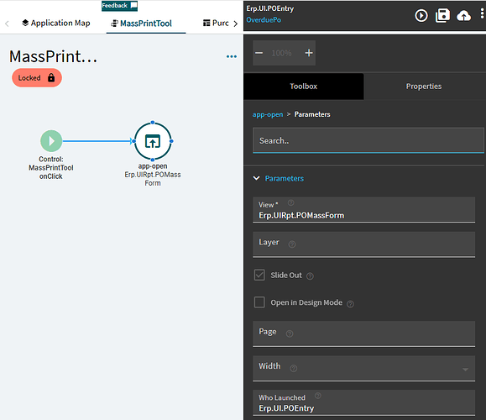This screenshot has width=486, height=420.
Task: Click the cloud upload publish icon
Action: pyautogui.click(x=463, y=16)
